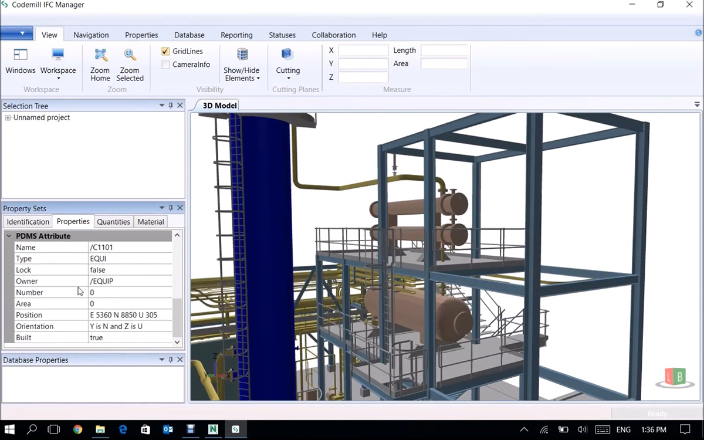704x440 pixels.
Task: Click the Position value E 5360 N 8850 U 305
Action: point(130,315)
